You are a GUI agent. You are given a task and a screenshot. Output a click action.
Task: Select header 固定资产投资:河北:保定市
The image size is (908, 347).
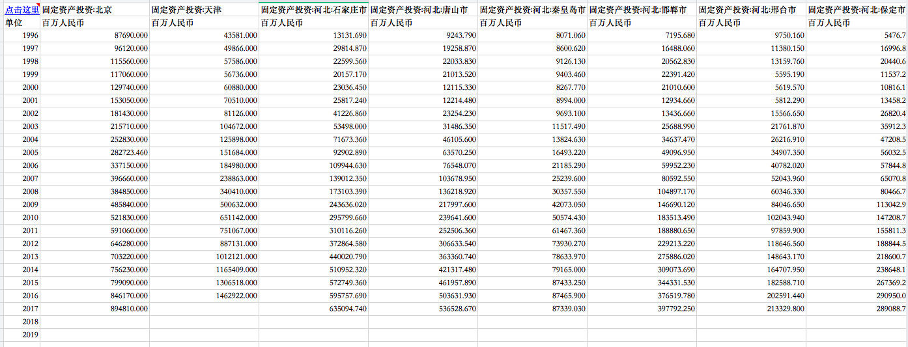[x=857, y=10]
